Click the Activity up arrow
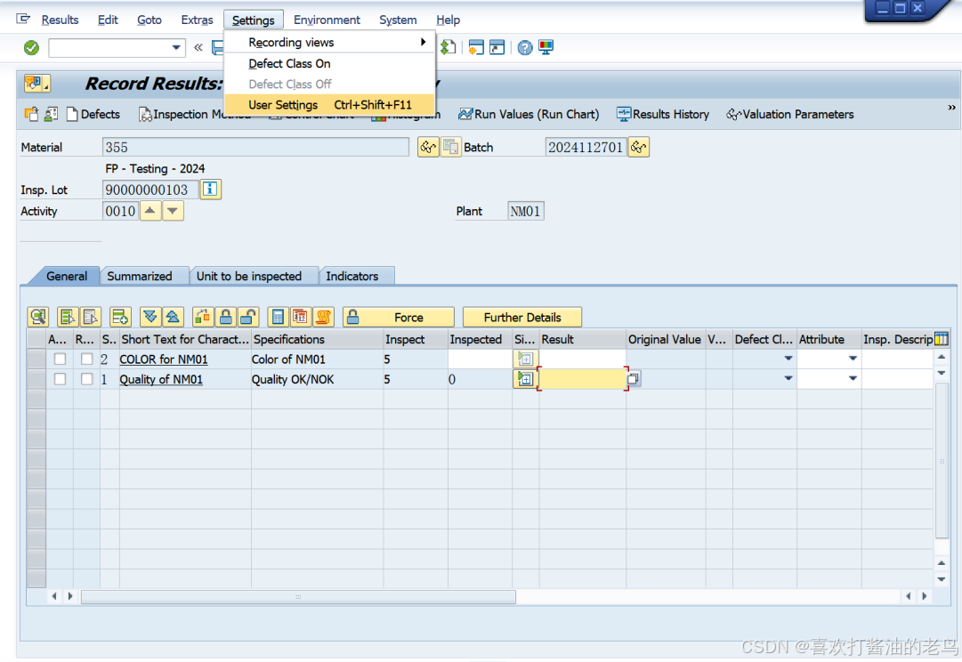The height and width of the screenshot is (662, 962). point(150,211)
